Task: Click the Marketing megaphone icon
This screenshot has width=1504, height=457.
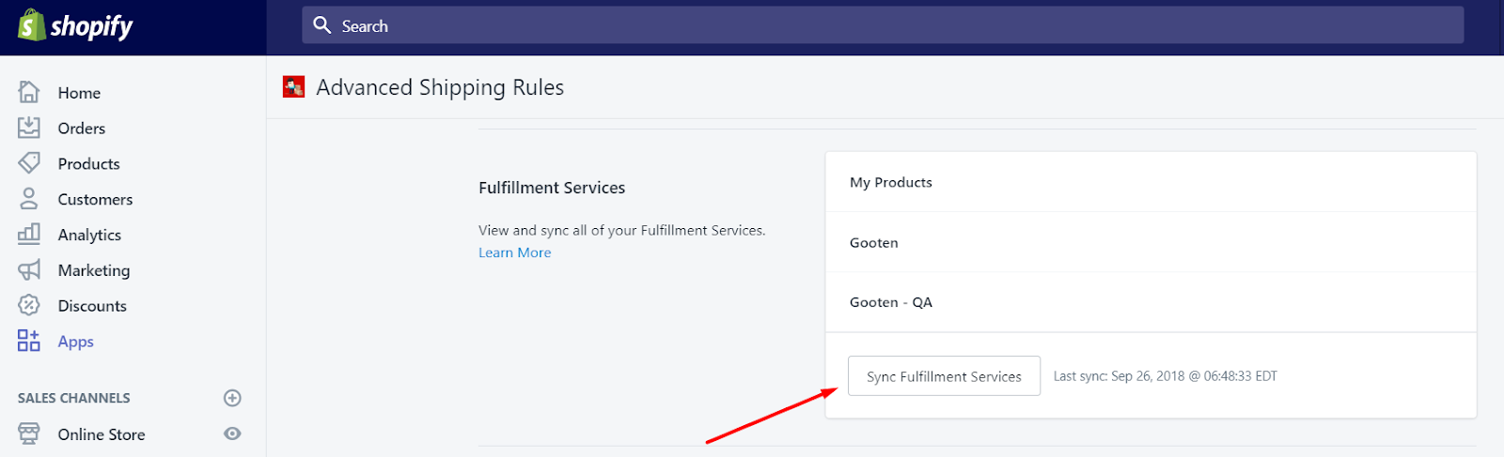Action: [x=29, y=270]
